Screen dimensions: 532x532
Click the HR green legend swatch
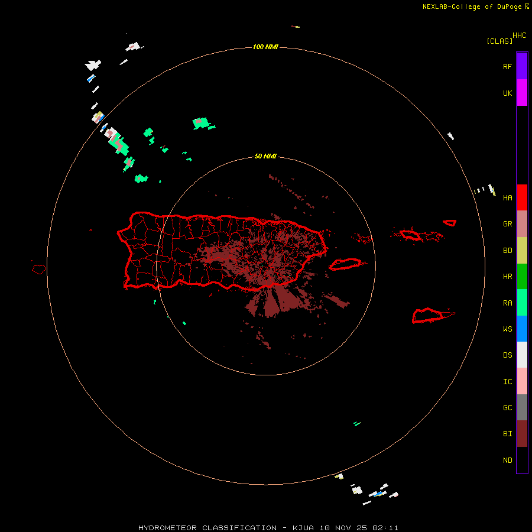click(522, 277)
